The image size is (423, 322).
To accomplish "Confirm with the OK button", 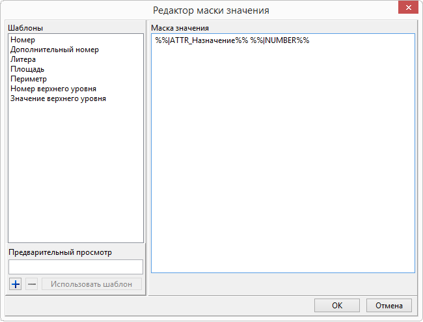I will pyautogui.click(x=336, y=305).
